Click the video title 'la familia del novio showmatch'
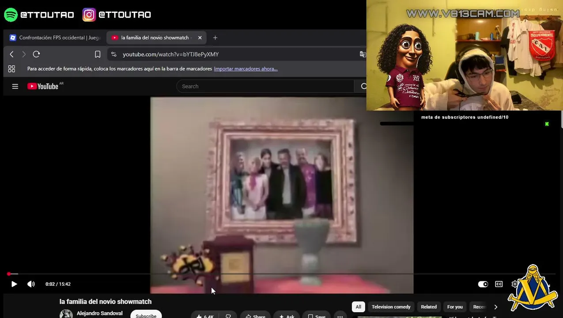Viewport: 563px width, 318px height. (106, 302)
